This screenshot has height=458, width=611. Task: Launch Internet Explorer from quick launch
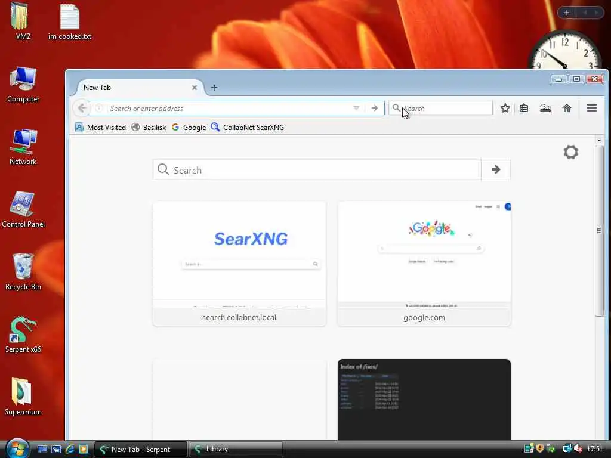pos(70,449)
